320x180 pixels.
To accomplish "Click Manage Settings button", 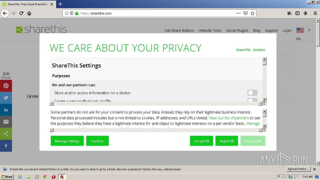I will click(67, 141).
